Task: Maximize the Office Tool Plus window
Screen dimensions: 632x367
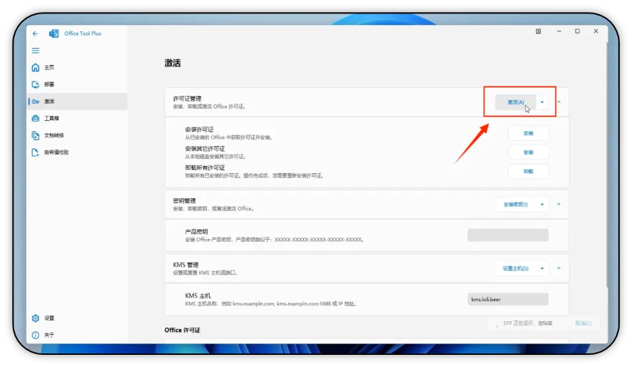Action: click(577, 31)
